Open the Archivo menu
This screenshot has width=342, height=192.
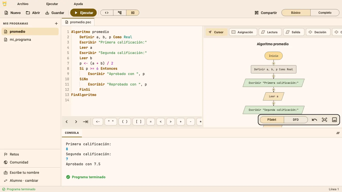(23, 4)
